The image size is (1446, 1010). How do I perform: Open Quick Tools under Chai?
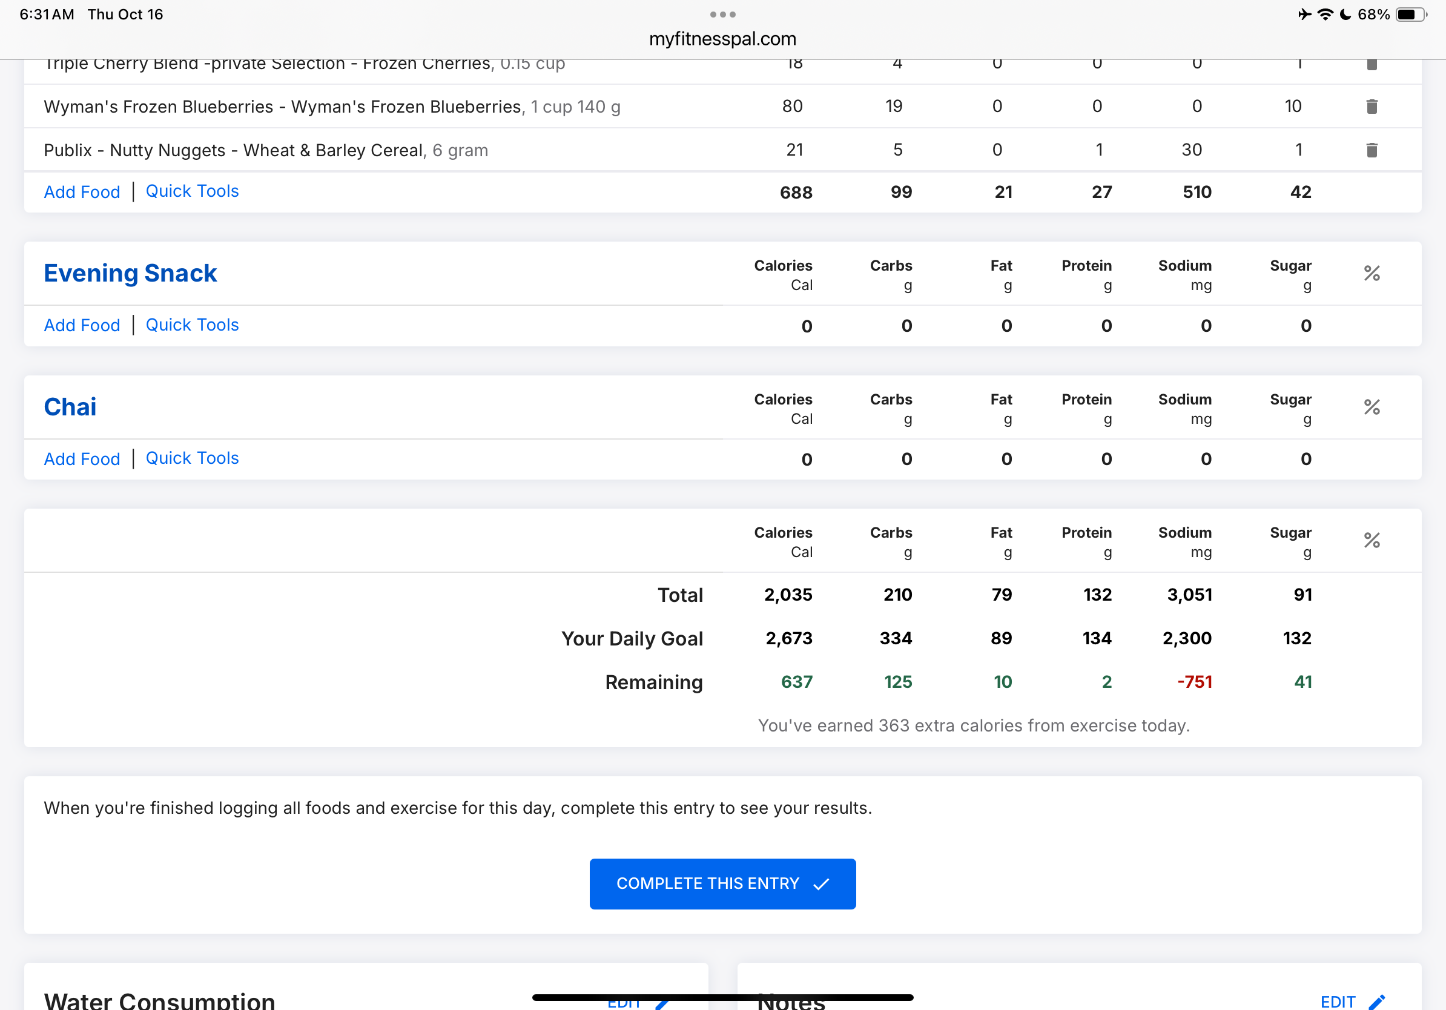point(192,458)
